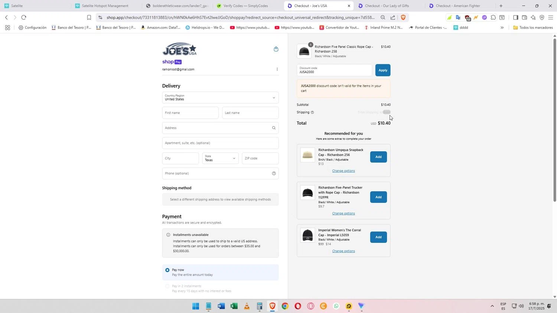Click the Brave Shields lion icon
Image resolution: width=557 pixels, height=313 pixels.
[x=403, y=17]
